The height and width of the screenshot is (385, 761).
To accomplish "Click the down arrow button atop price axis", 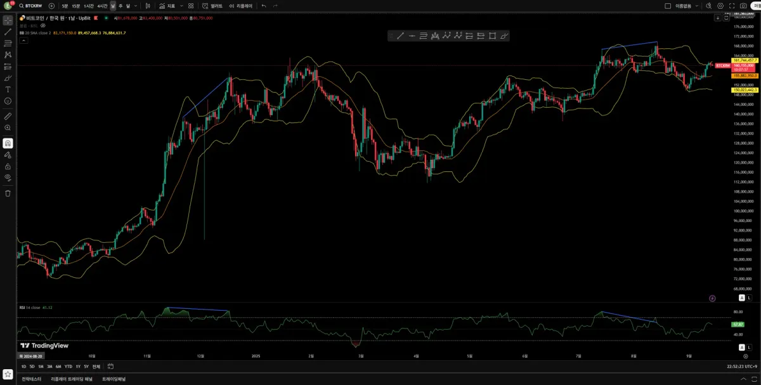I will (717, 18).
